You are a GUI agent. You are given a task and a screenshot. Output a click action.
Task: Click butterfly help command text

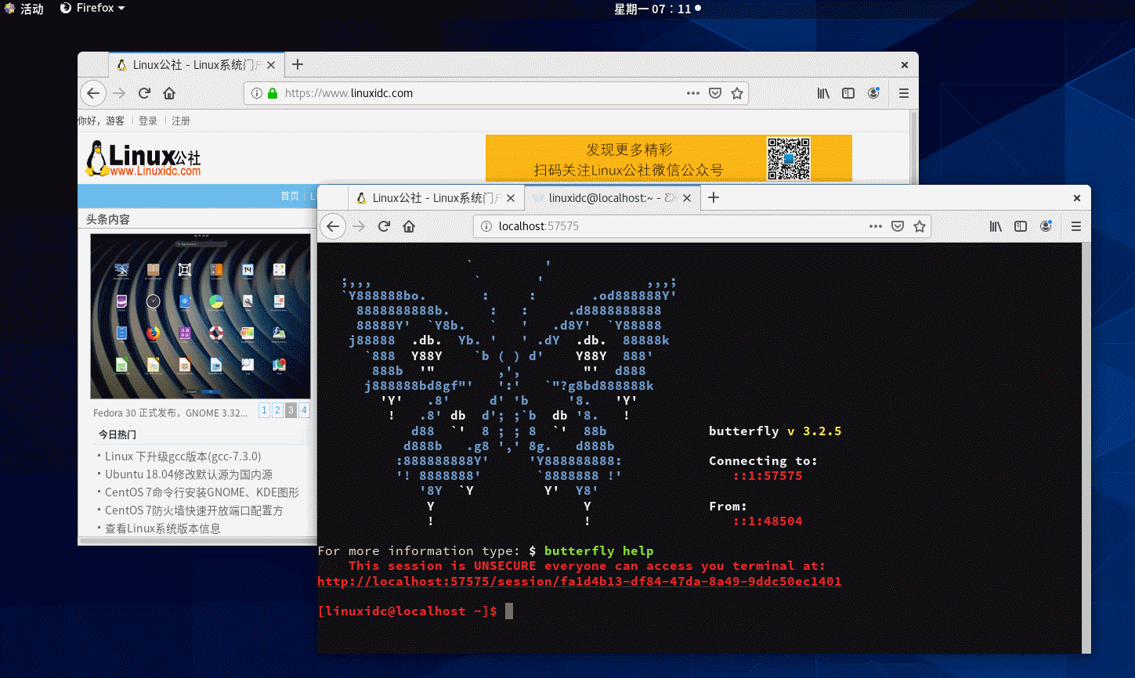click(598, 550)
